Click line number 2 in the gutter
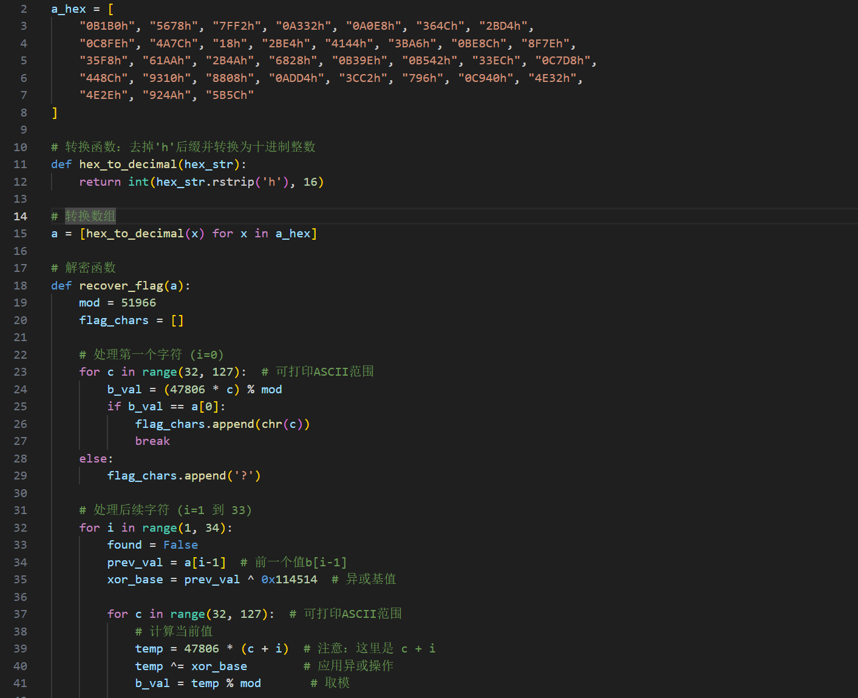The height and width of the screenshot is (698, 858). coord(24,9)
